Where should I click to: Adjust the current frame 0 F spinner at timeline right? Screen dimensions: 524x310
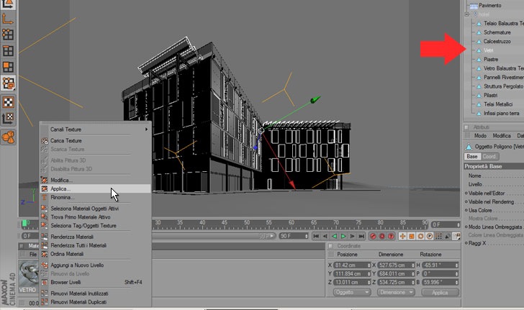[458, 225]
